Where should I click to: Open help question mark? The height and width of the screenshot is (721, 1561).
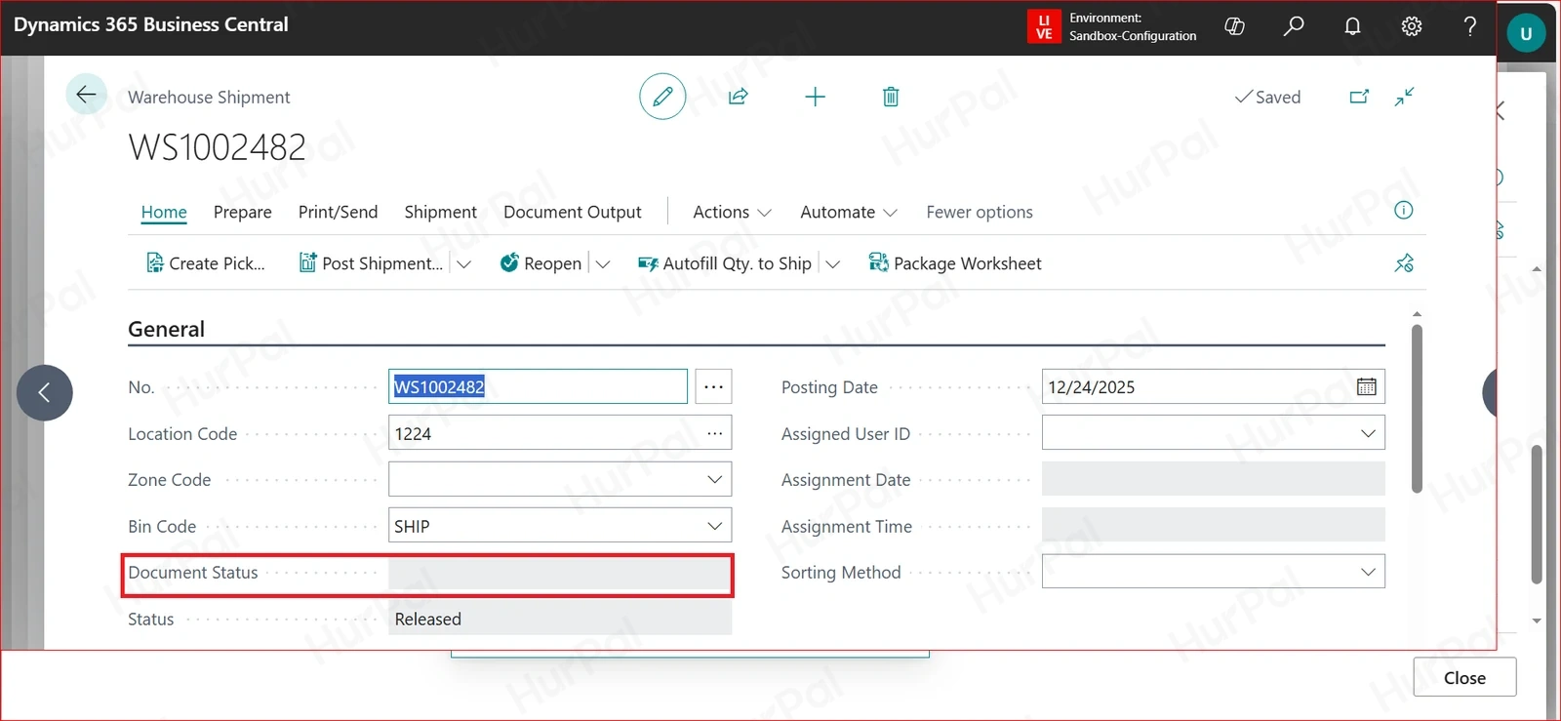(x=1470, y=26)
